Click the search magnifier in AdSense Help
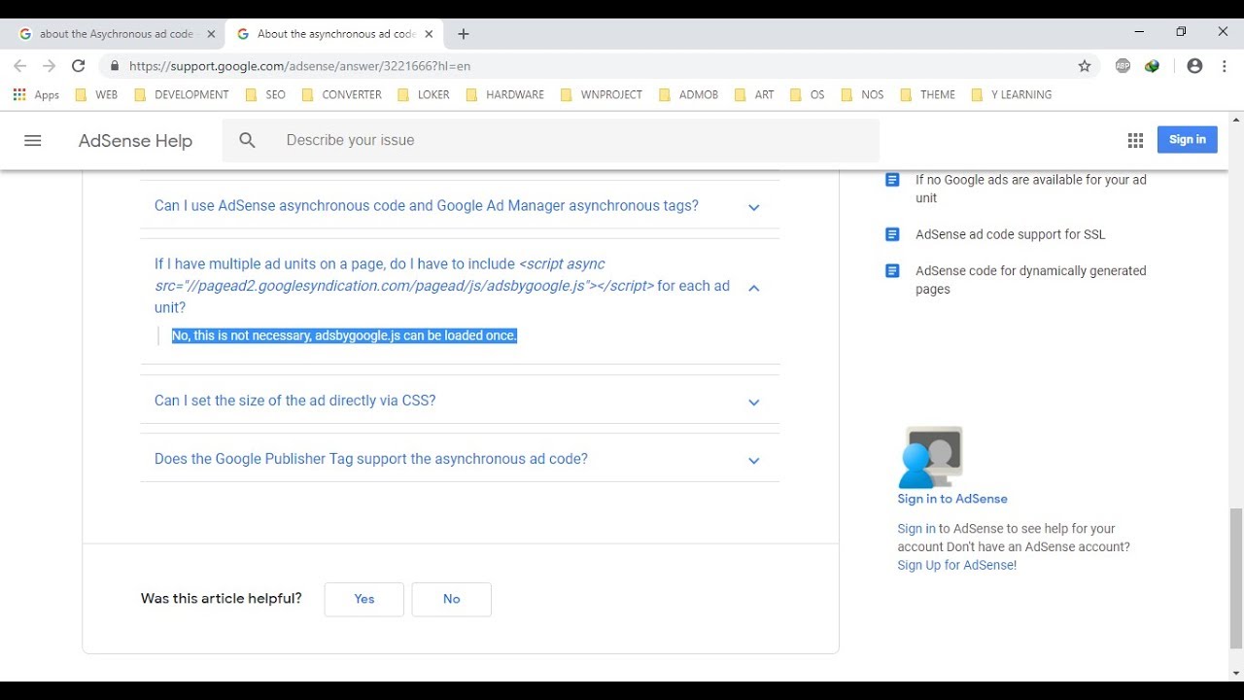Viewport: 1244px width, 700px height. (x=246, y=140)
